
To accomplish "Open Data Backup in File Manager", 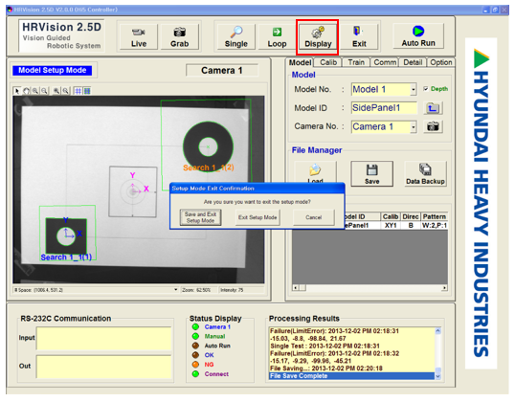I will (x=425, y=174).
